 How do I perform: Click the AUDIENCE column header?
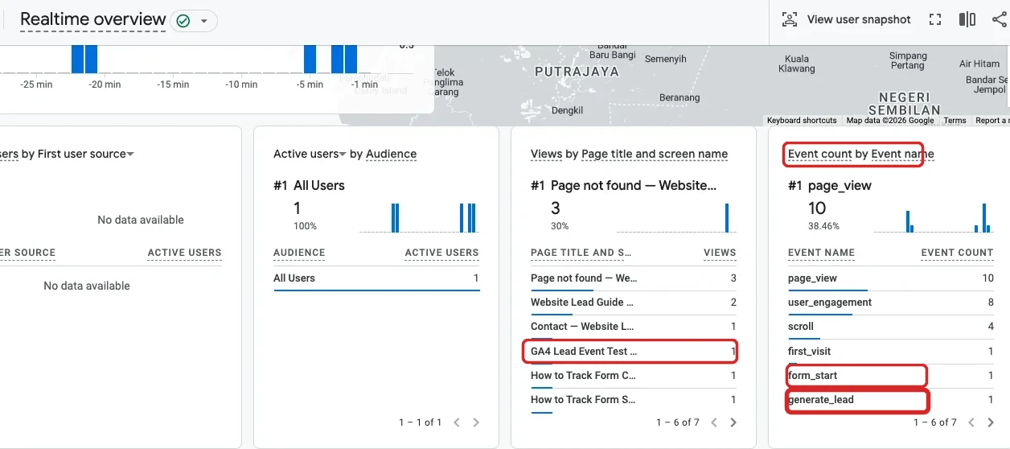[299, 253]
